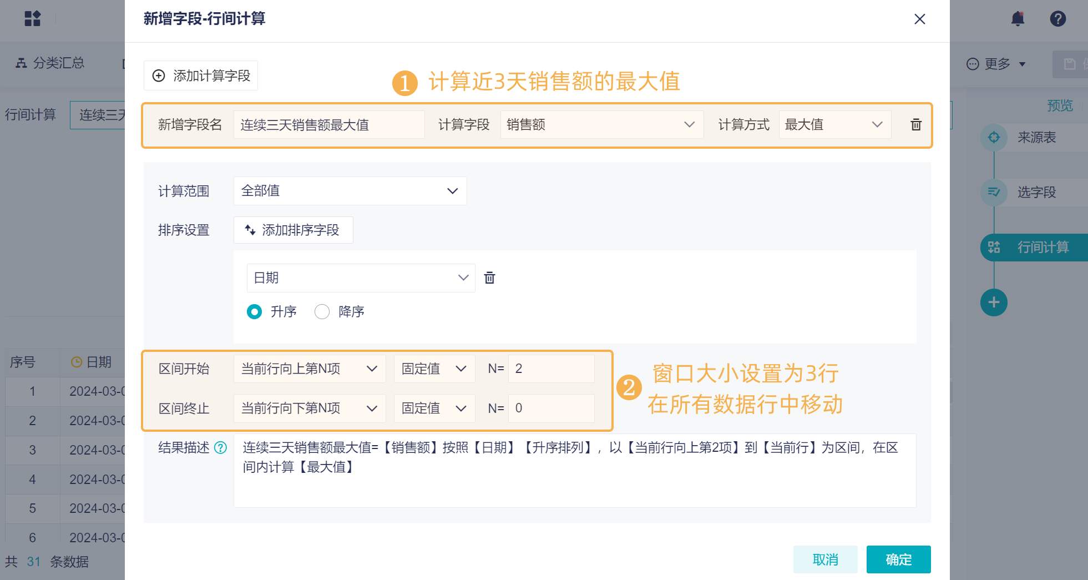Open the app grid icon at top left
The image size is (1088, 580).
click(x=33, y=19)
